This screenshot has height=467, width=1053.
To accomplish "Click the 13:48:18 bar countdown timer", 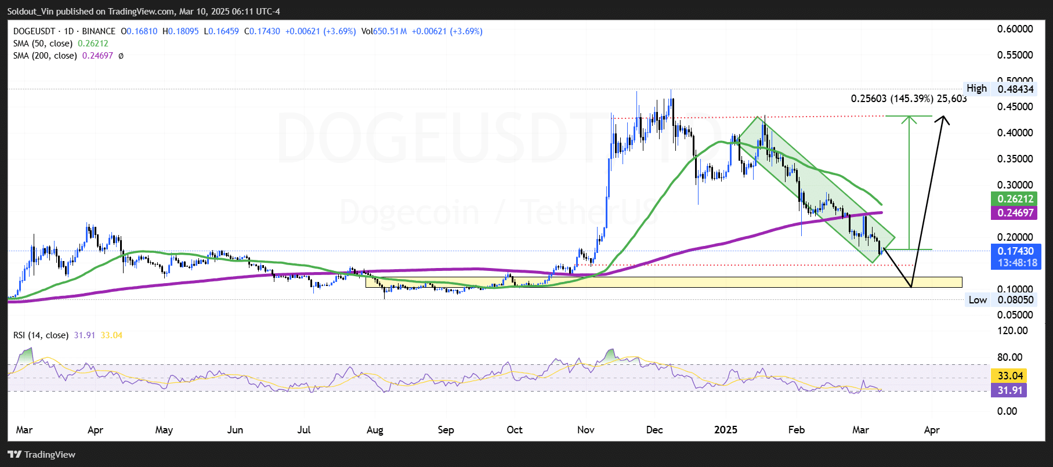I will (1017, 263).
